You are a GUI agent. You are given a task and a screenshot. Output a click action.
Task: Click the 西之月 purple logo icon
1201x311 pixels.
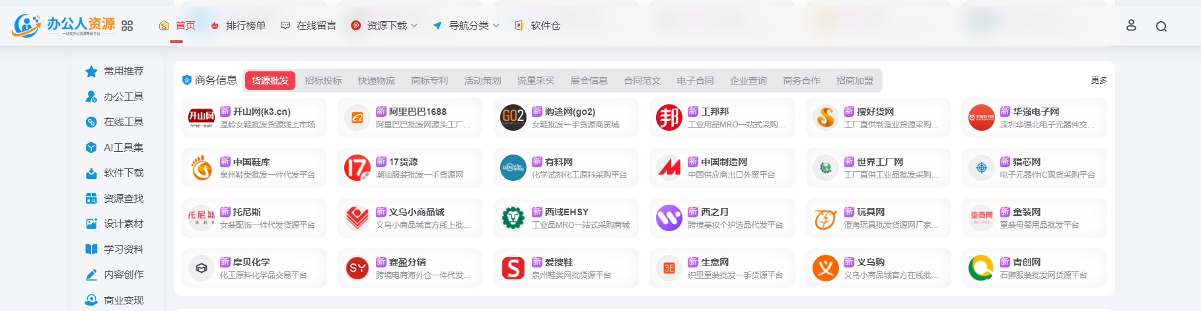(669, 218)
